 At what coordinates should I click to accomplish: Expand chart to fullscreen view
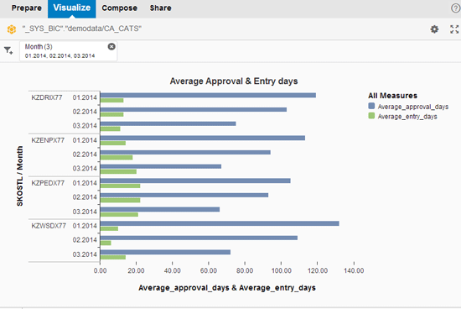[x=454, y=29]
